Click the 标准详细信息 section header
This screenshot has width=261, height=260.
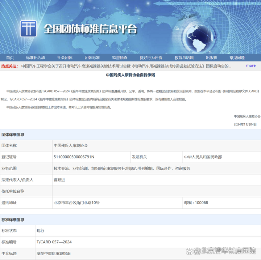tap(13, 219)
